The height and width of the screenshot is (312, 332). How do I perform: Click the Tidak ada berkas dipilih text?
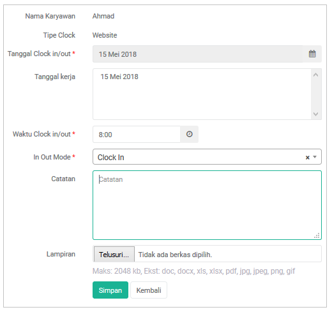pos(175,255)
